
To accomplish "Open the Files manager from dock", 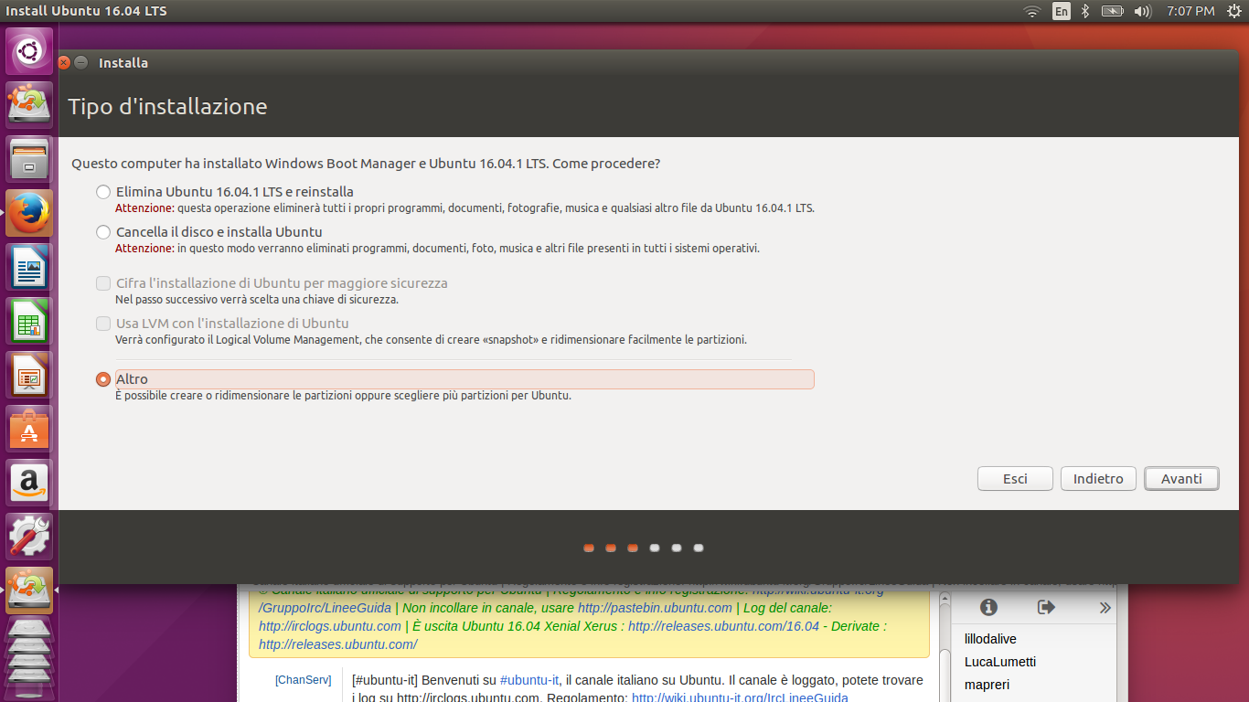I will coord(29,157).
